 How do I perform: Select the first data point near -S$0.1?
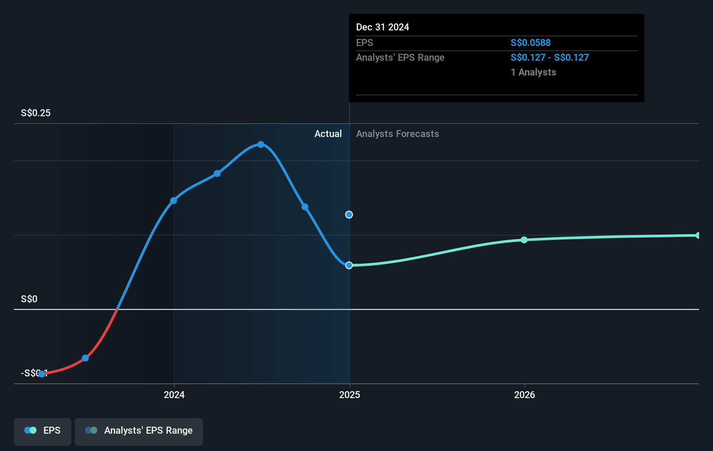pyautogui.click(x=42, y=374)
